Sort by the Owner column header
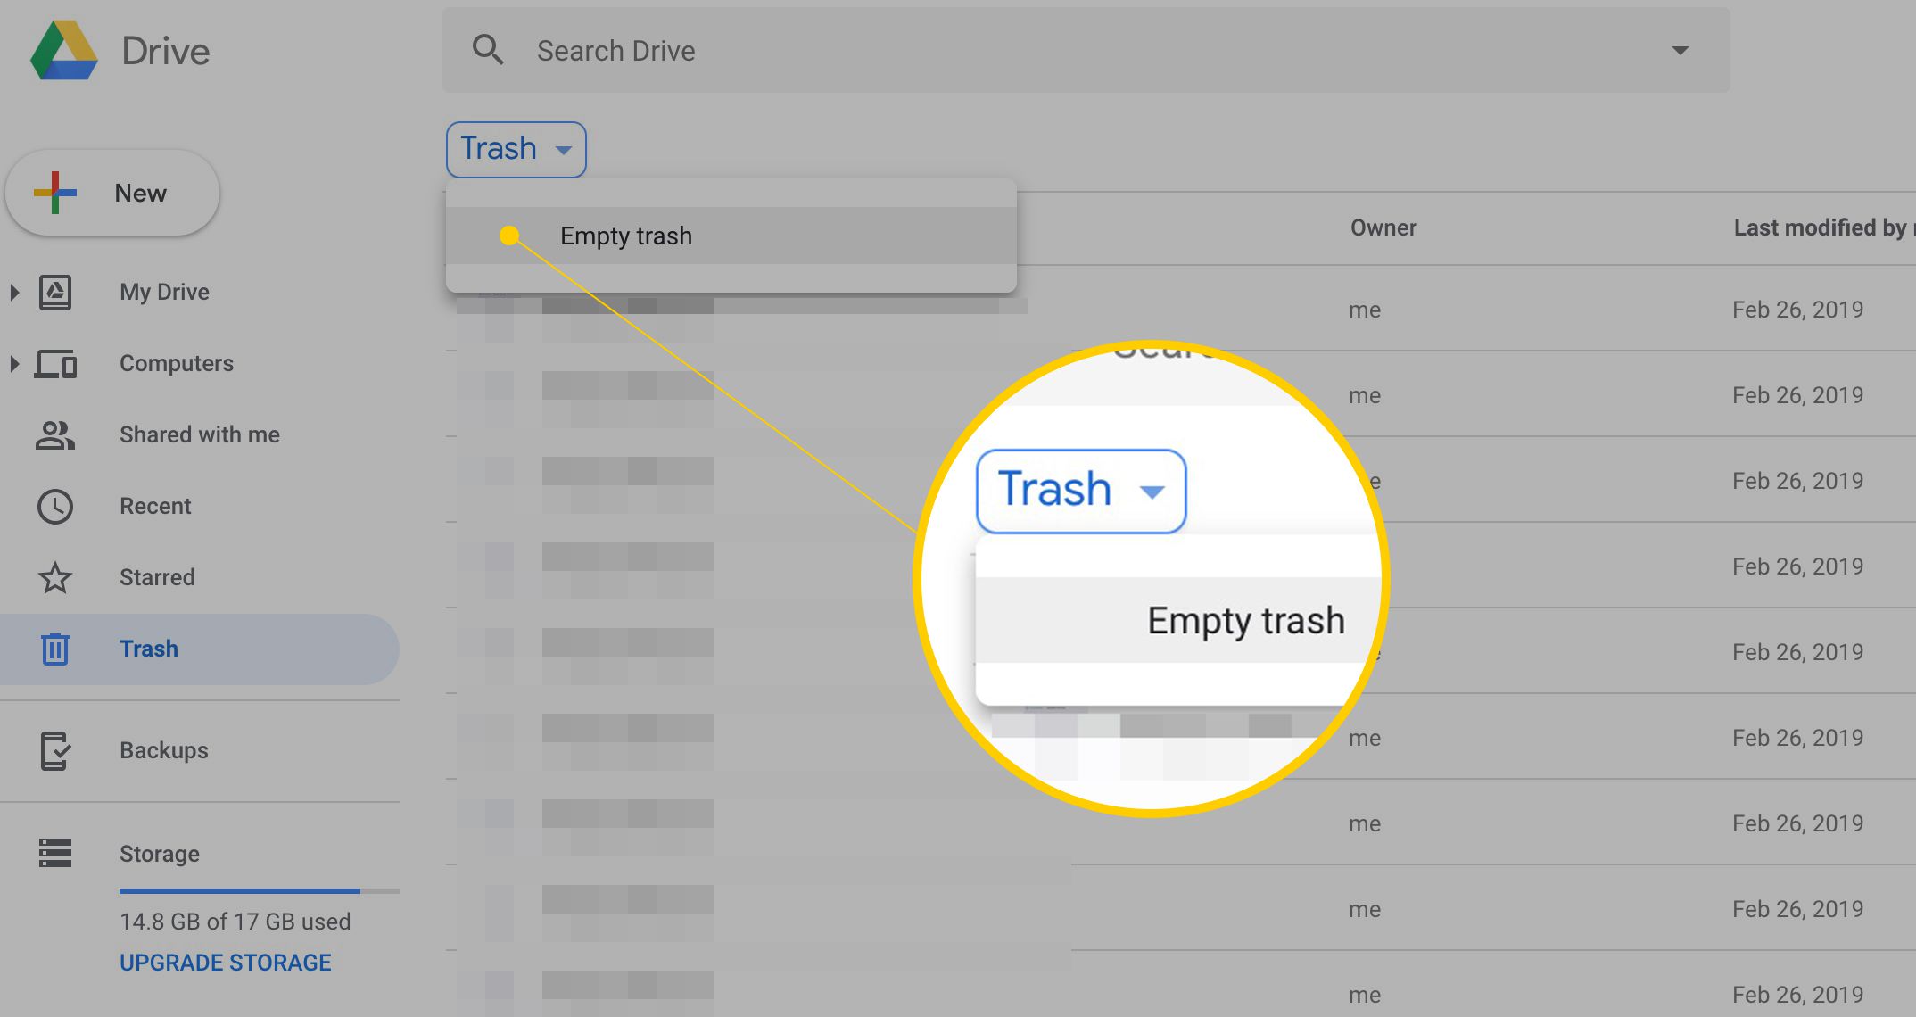The height and width of the screenshot is (1017, 1916). [x=1383, y=227]
